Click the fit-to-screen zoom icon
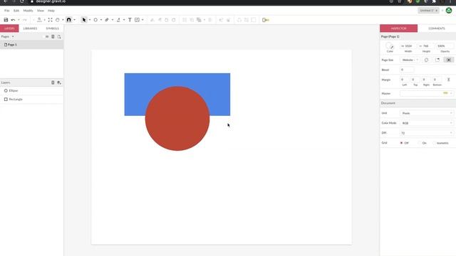The width and height of the screenshot is (456, 256). [51, 20]
